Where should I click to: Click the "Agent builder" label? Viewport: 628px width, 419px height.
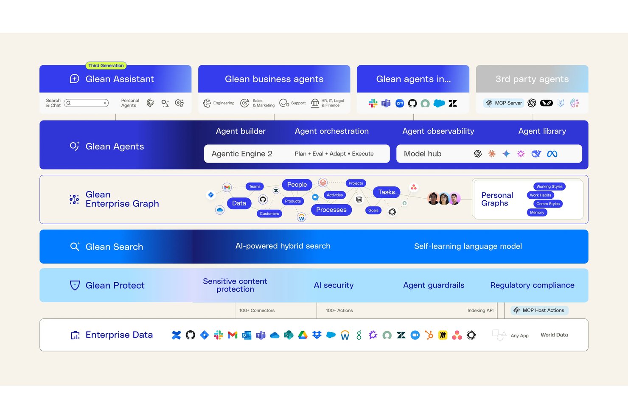click(241, 131)
